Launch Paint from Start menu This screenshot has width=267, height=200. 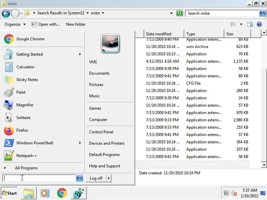[43, 92]
